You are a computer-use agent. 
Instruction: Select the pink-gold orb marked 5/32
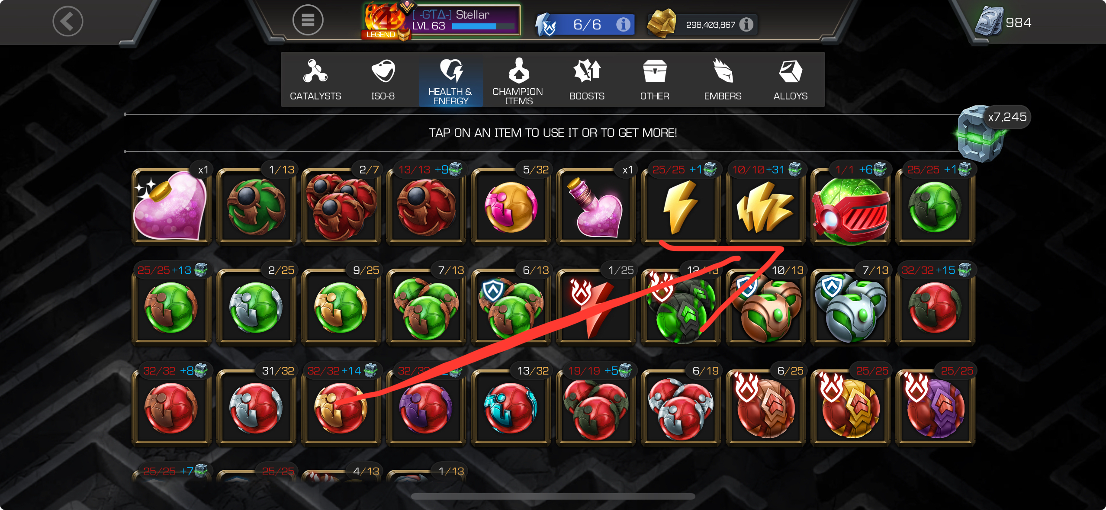point(511,207)
